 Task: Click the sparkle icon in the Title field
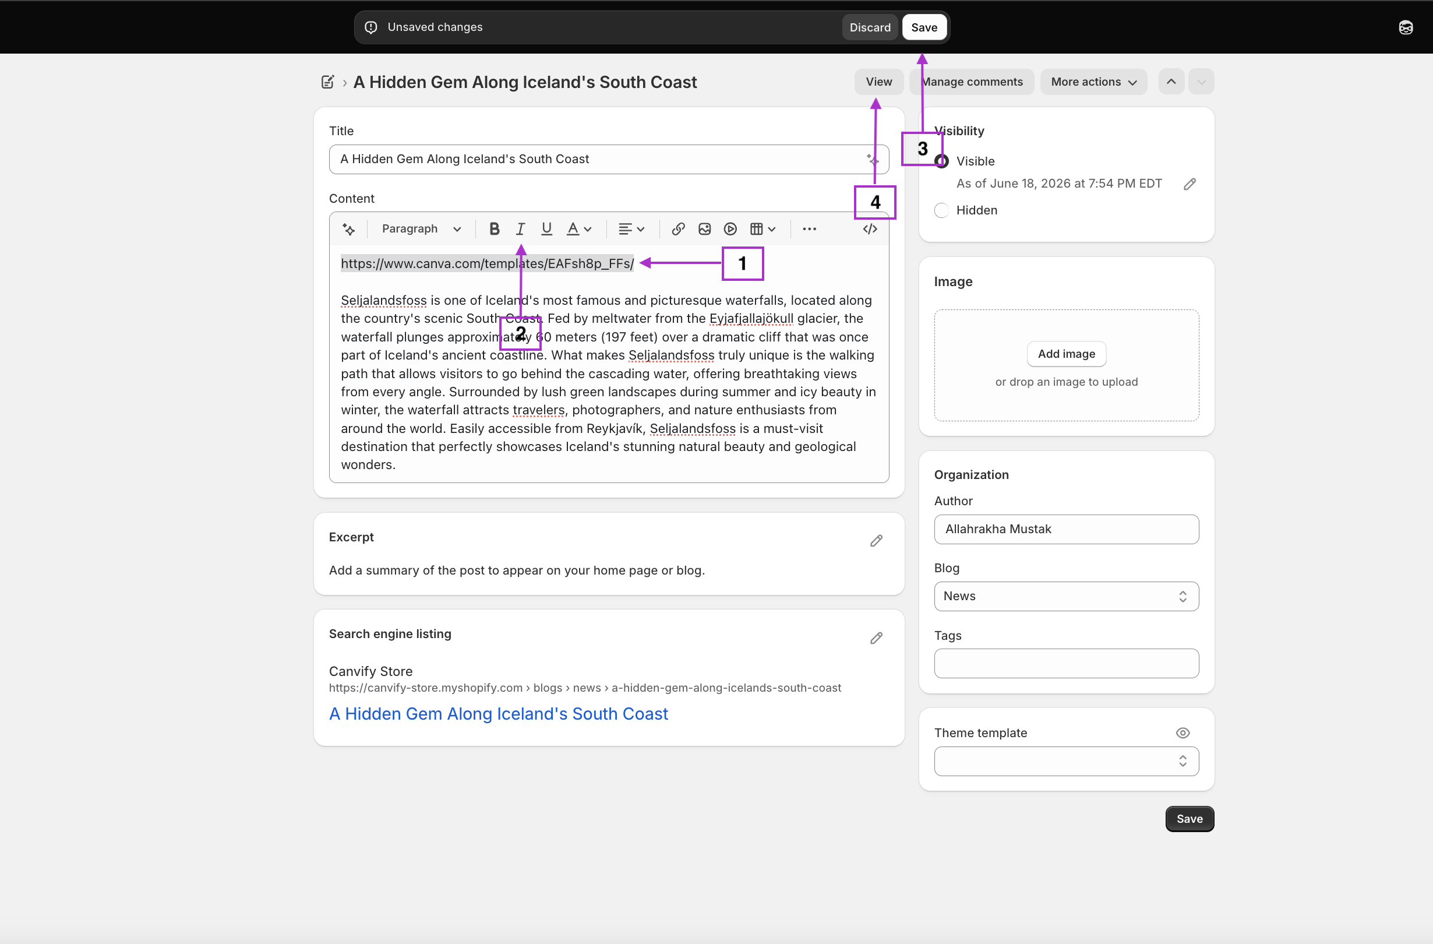tap(873, 160)
